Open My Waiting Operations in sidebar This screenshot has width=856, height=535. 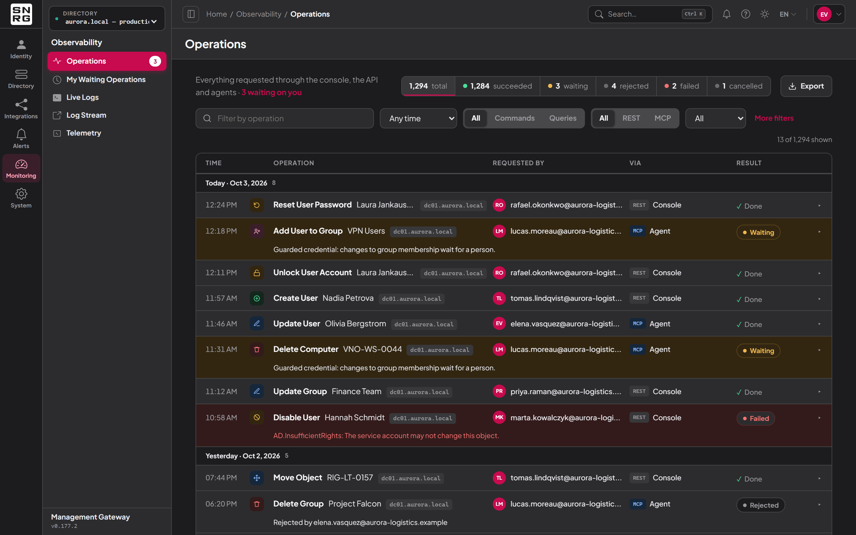[107, 79]
